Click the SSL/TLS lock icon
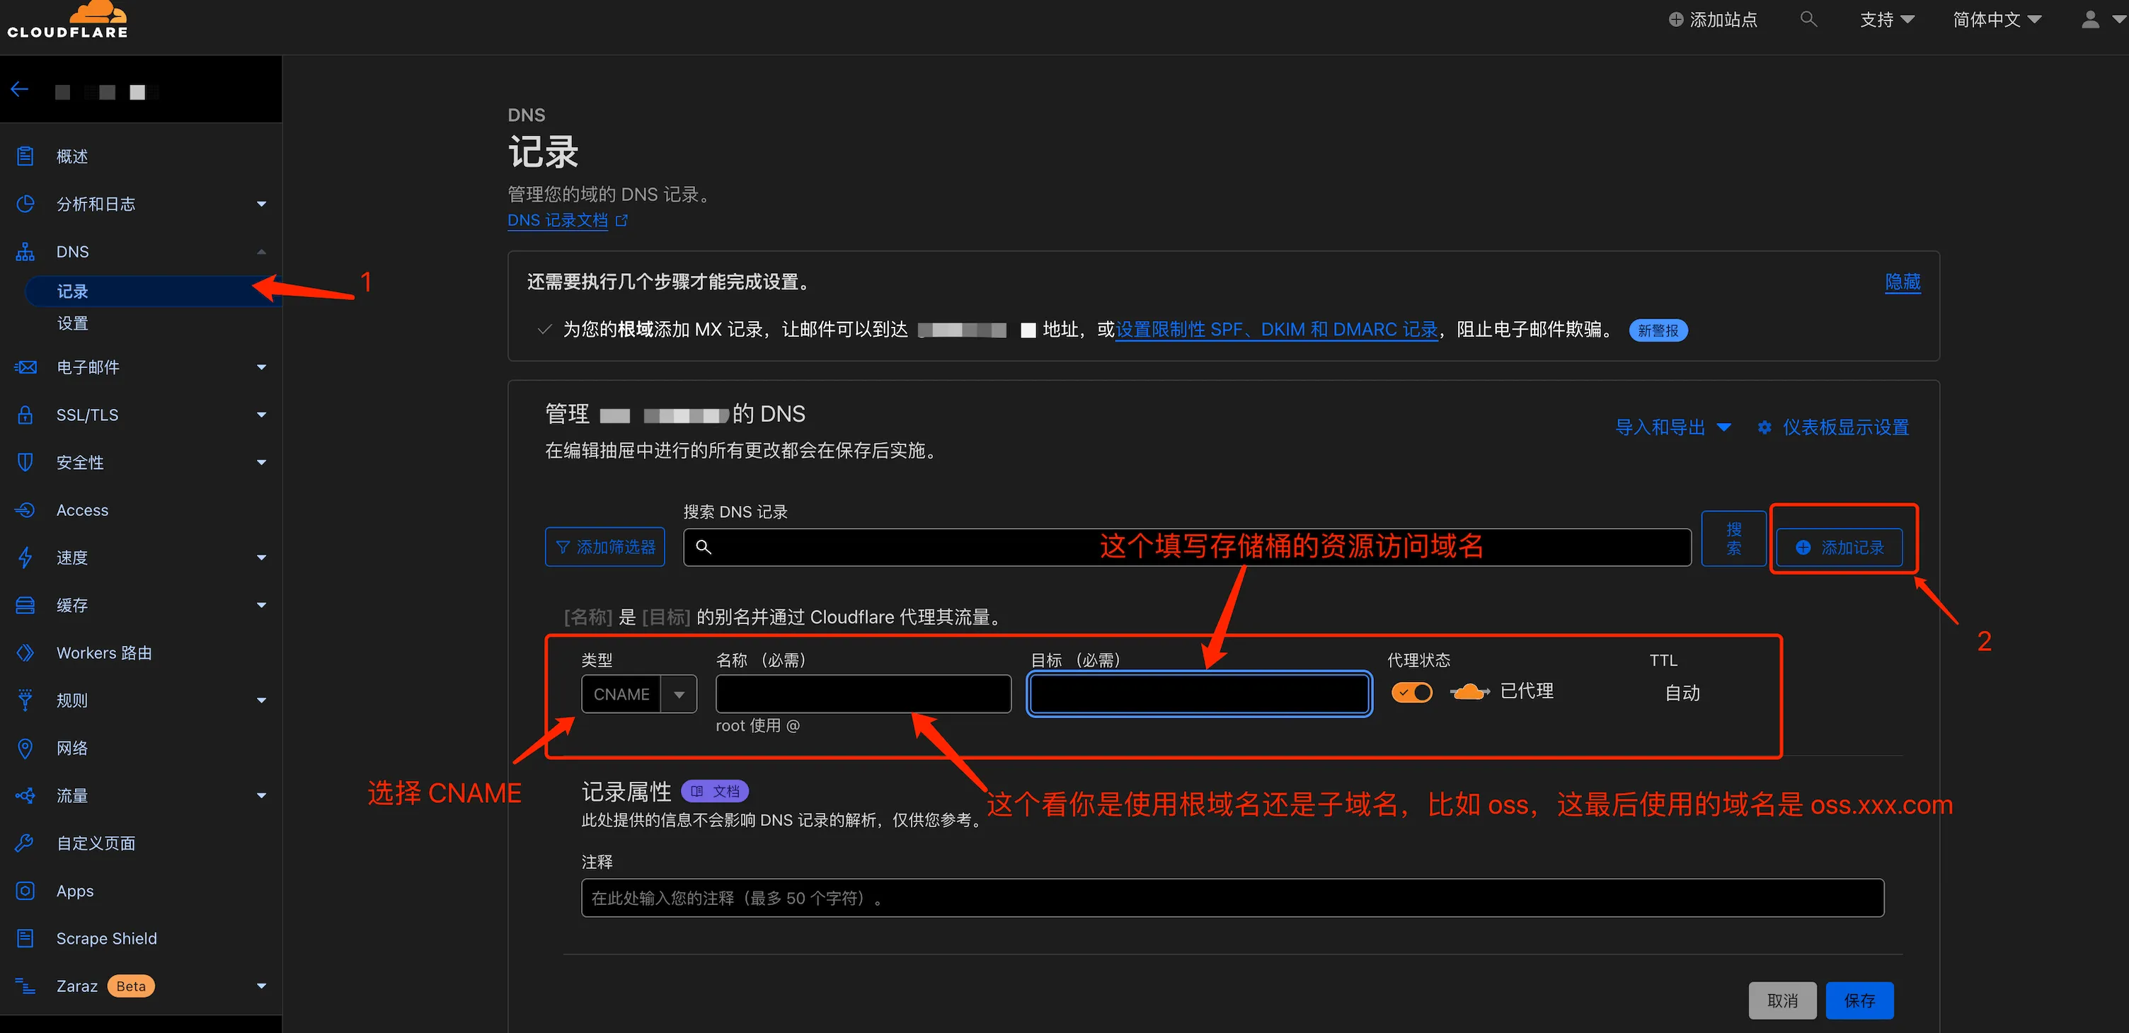 tap(25, 415)
